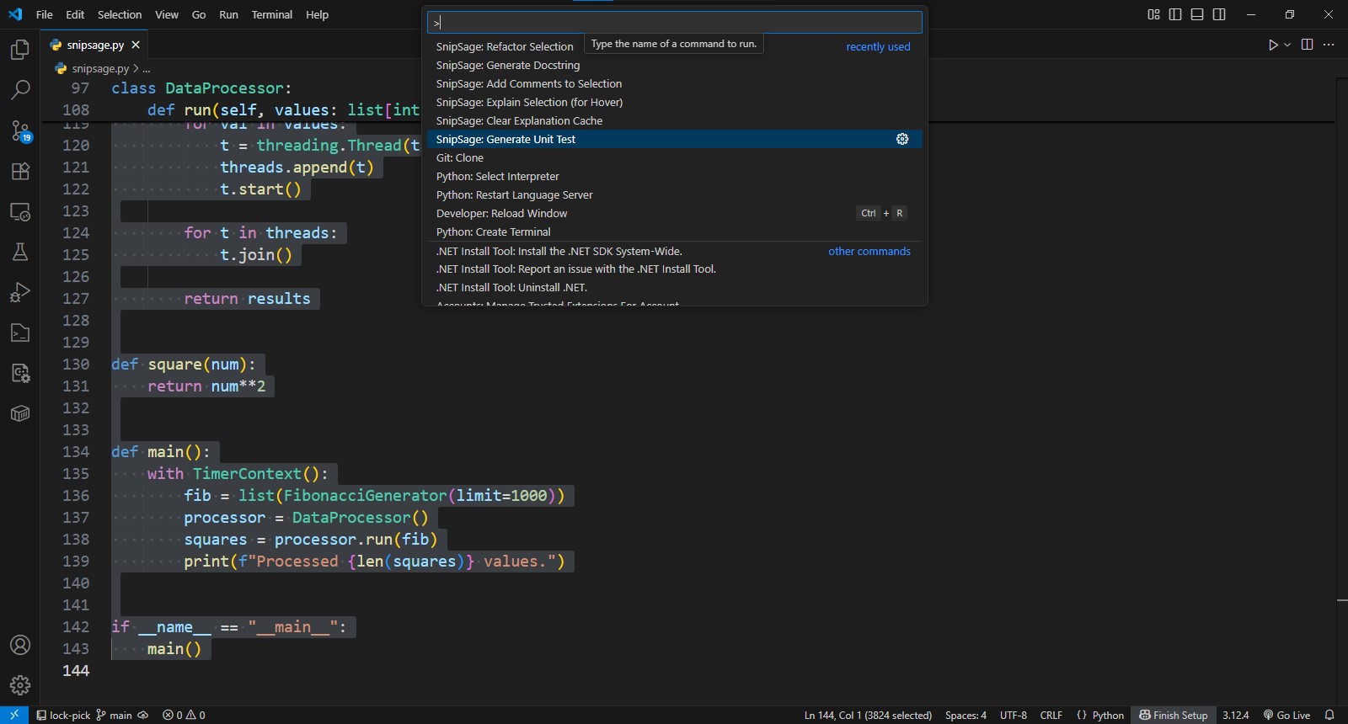Open Source Control view with 19 changes

click(20, 130)
